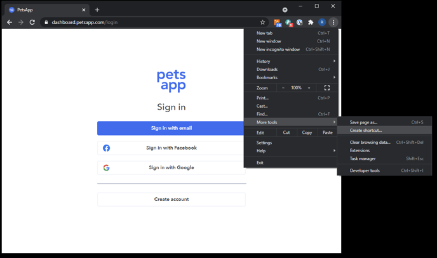Expand the History submenu
437x258 pixels.
click(x=291, y=61)
